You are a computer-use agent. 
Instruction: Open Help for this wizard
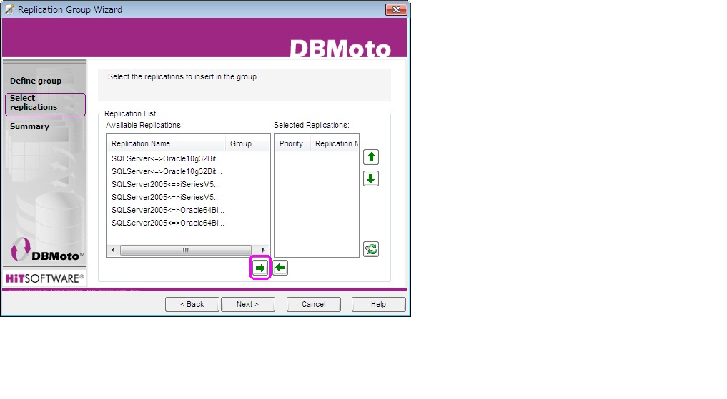point(378,304)
